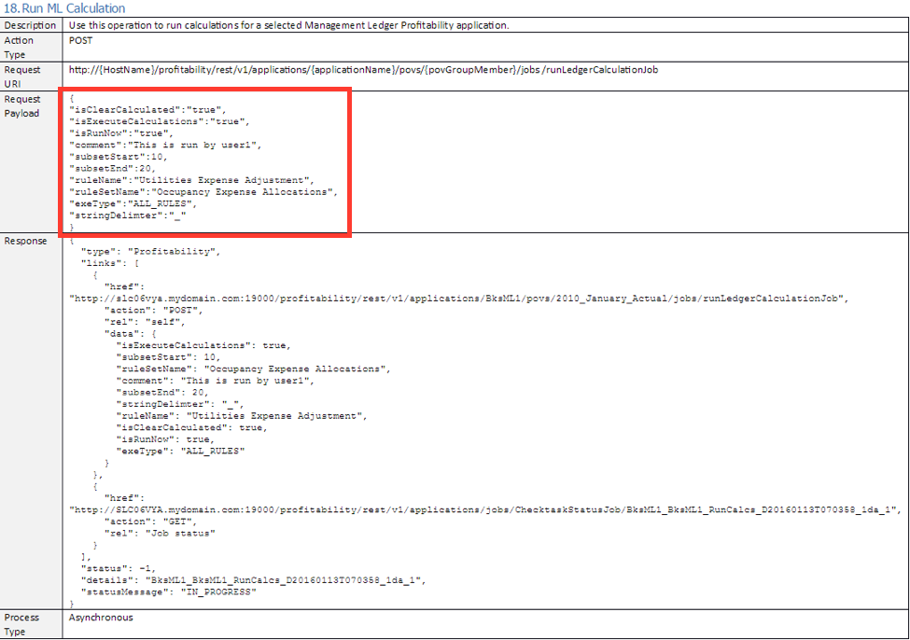
Task: Click the runLedgerCalculationJob href URL in the response
Action: tap(457, 299)
